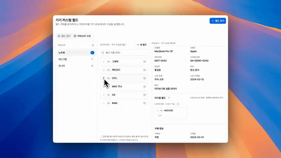Select the 그래픽 field name
The height and width of the screenshot is (158, 281).
pyautogui.click(x=115, y=61)
